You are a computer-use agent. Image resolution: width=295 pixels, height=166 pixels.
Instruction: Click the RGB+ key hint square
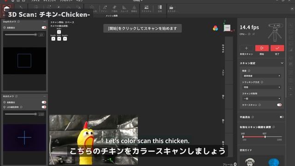[x=59, y=32]
